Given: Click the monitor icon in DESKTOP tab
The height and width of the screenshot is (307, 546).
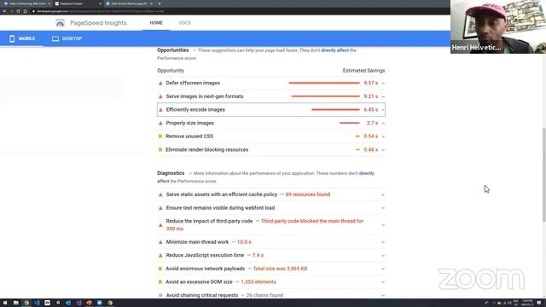Looking at the screenshot, I should point(55,38).
